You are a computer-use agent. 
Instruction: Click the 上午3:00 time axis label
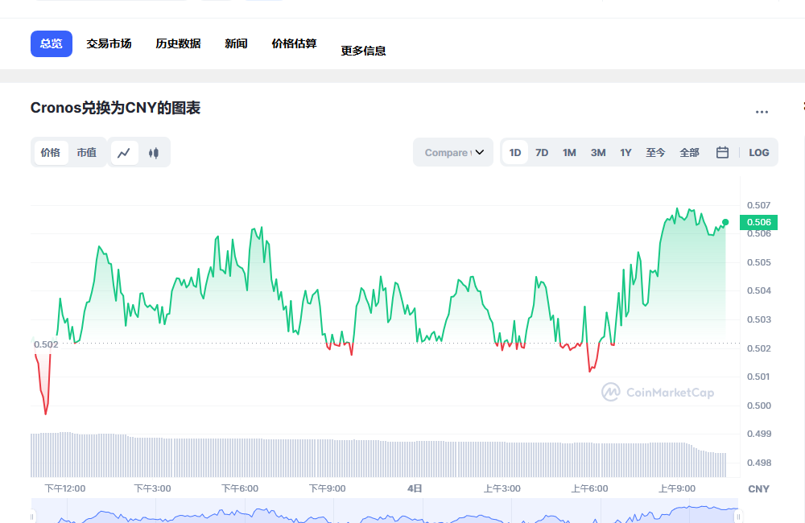click(502, 488)
